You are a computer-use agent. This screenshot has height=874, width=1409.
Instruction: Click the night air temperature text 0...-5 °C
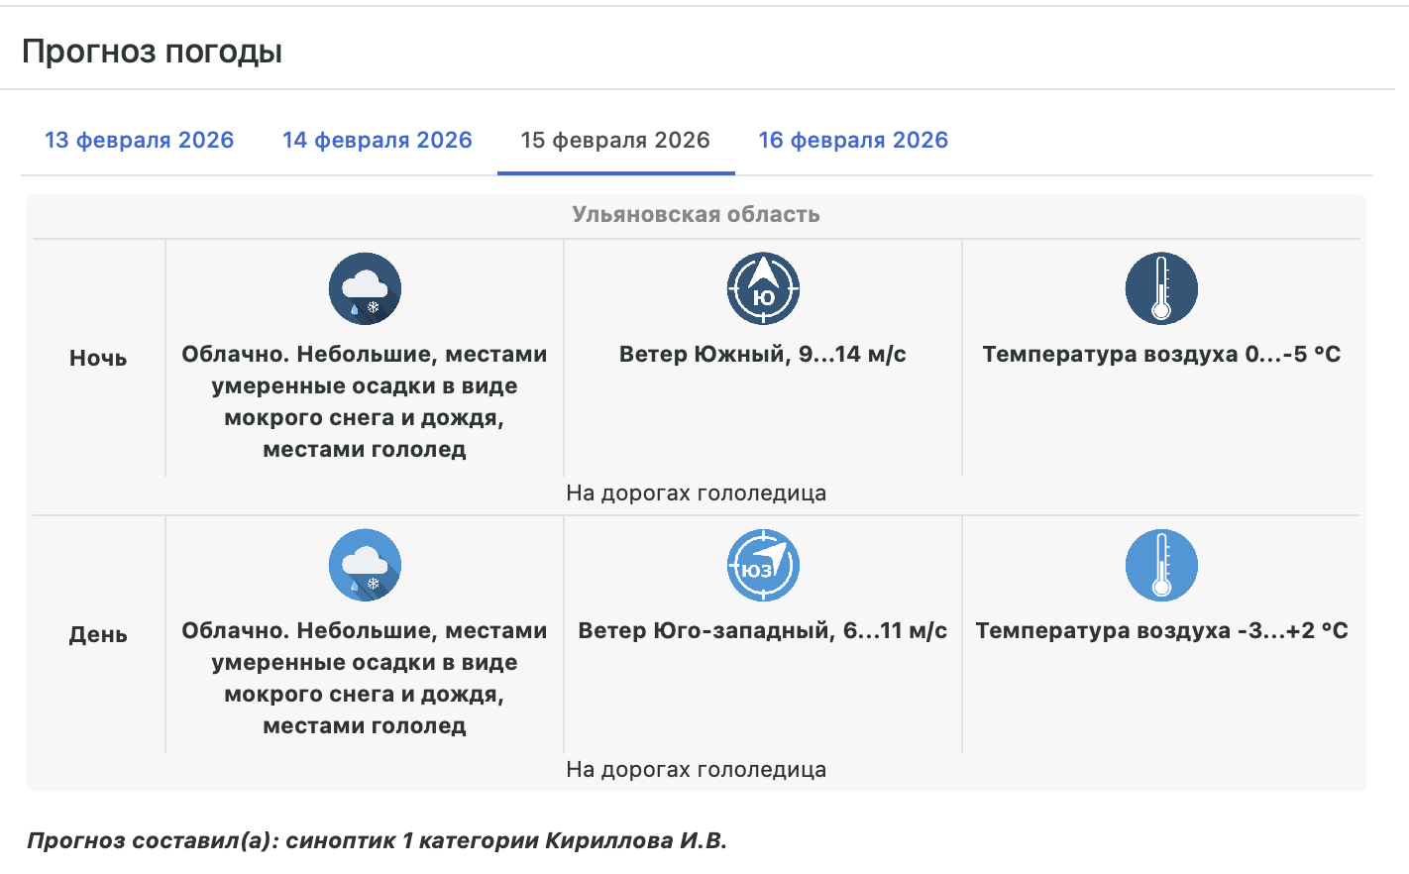pyautogui.click(x=1161, y=354)
